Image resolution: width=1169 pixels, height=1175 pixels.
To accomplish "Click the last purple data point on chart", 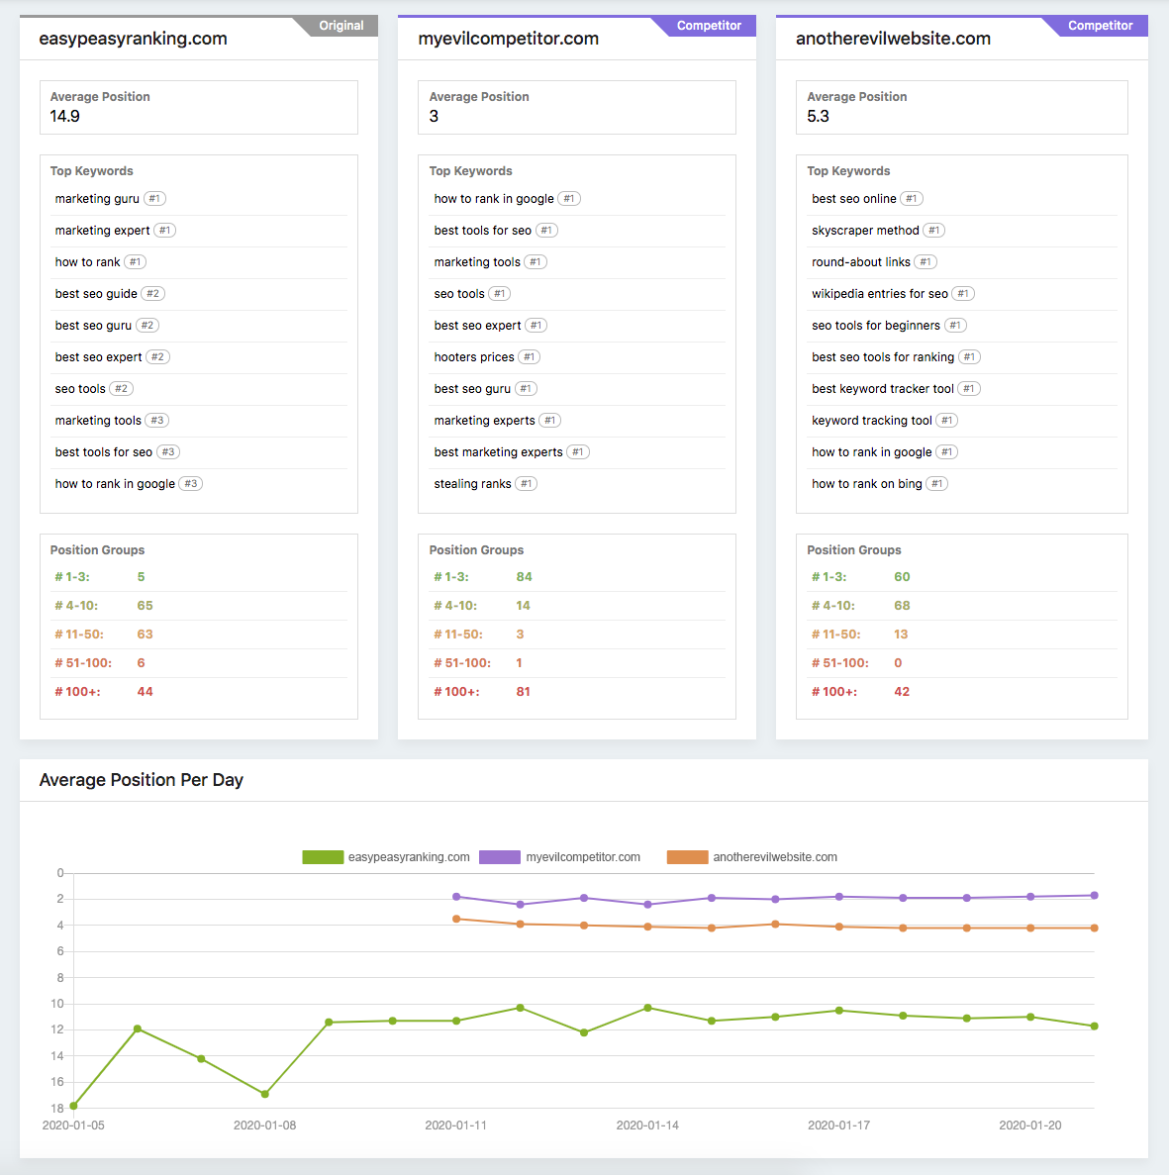I will [1094, 896].
